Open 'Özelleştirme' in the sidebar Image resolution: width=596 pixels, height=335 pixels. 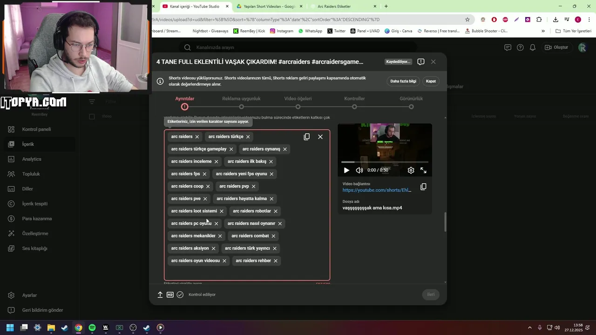[39, 234]
